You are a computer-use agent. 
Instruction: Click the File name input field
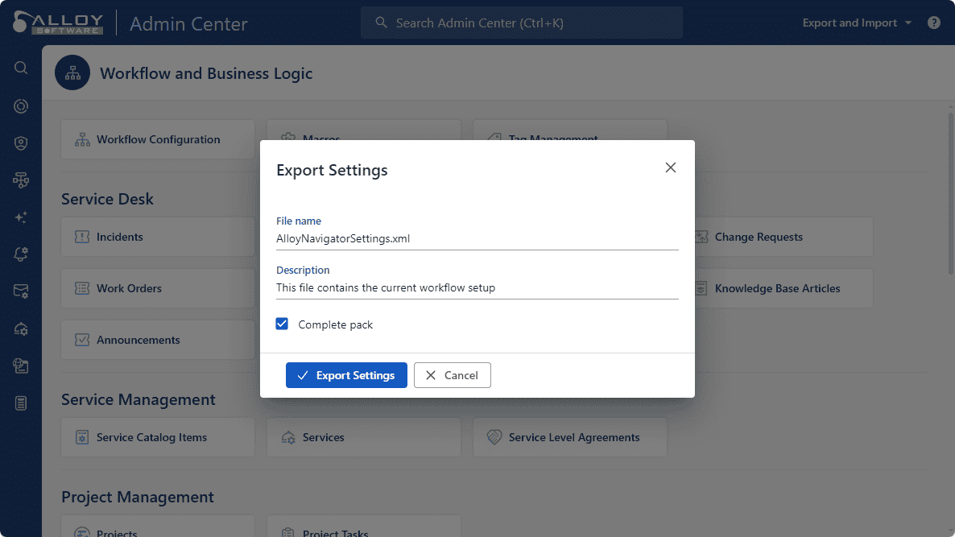[477, 238]
